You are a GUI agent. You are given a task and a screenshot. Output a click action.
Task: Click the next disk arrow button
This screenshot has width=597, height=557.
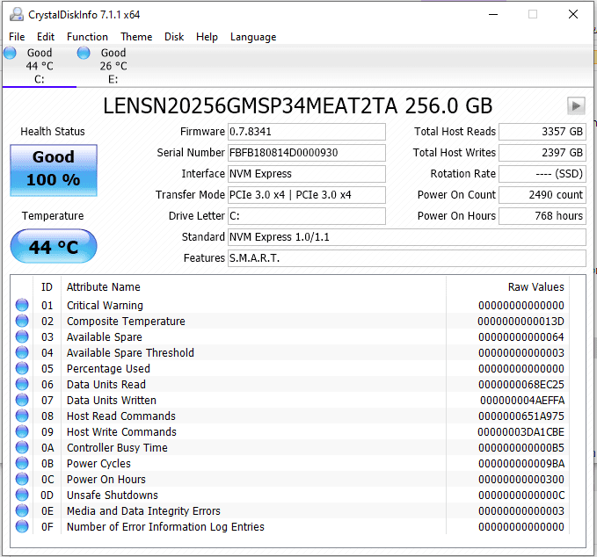coord(576,105)
